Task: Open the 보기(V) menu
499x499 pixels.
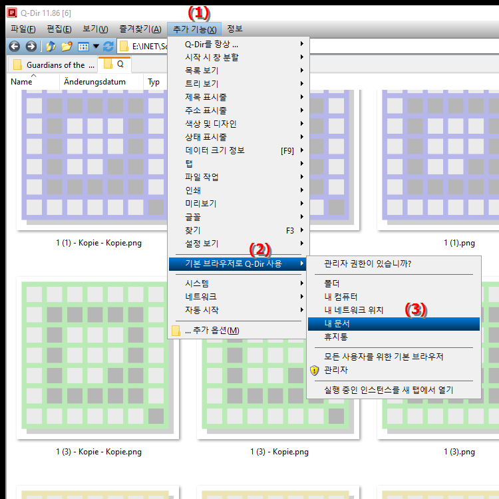Action: click(95, 29)
